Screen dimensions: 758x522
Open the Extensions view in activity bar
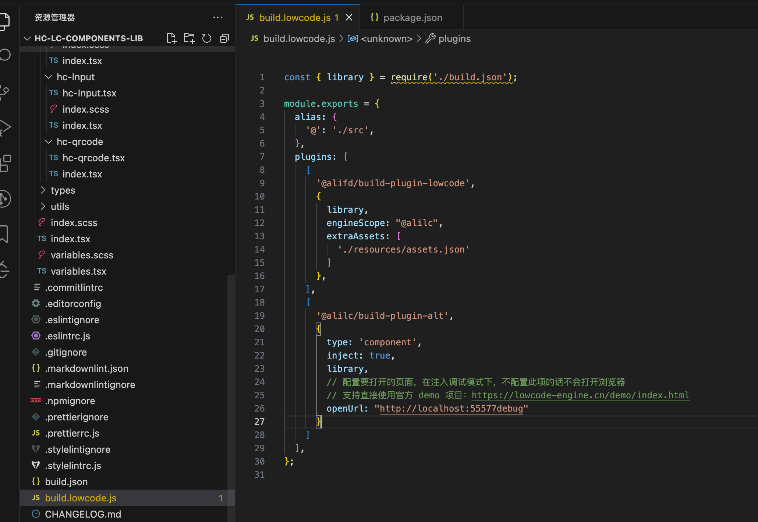[5, 163]
